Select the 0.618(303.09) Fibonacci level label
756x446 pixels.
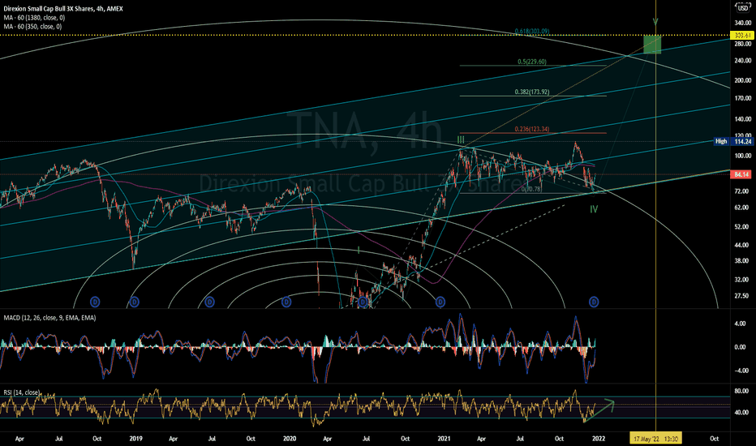click(x=532, y=32)
